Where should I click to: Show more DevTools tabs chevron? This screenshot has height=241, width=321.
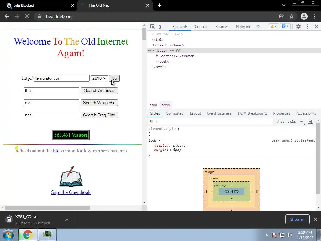258,26
